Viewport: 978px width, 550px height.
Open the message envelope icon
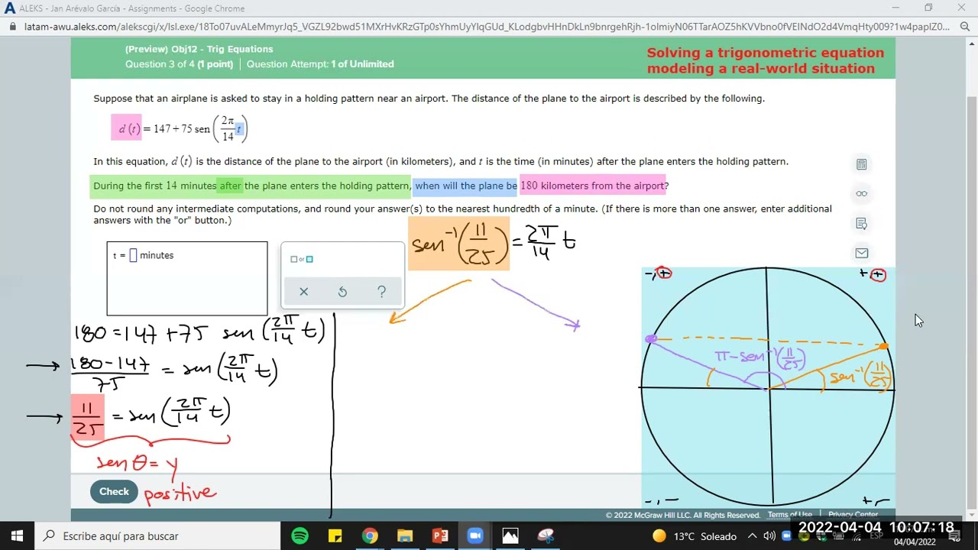coord(861,253)
